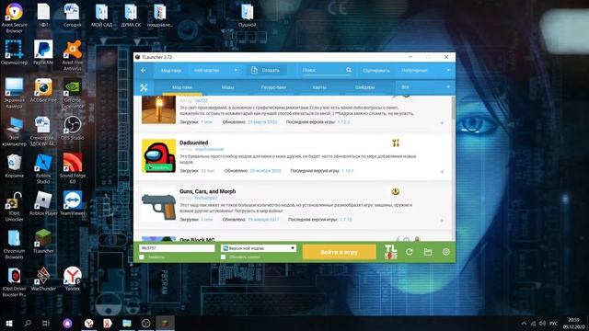Open WarThunder desktop shortcut
The width and height of the screenshot is (589, 331).
(x=43, y=279)
